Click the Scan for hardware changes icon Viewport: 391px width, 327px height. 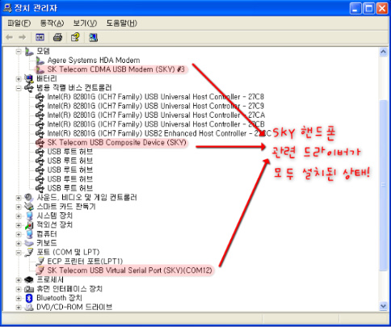(93, 37)
